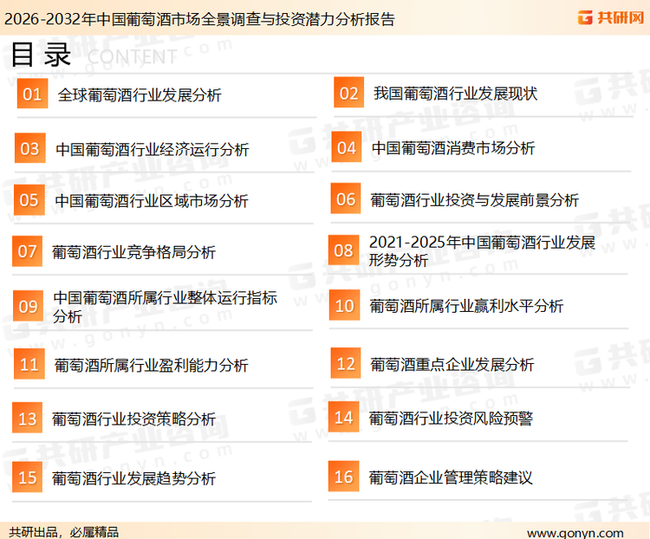Select chapter title 中国葡萄酒消费市场分析
The image size is (650, 539).
pyautogui.click(x=453, y=148)
